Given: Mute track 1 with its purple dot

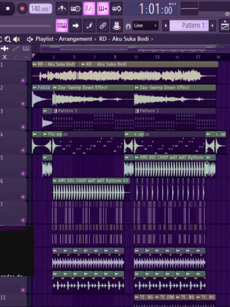Looking at the screenshot, I should pyautogui.click(x=23, y=81).
